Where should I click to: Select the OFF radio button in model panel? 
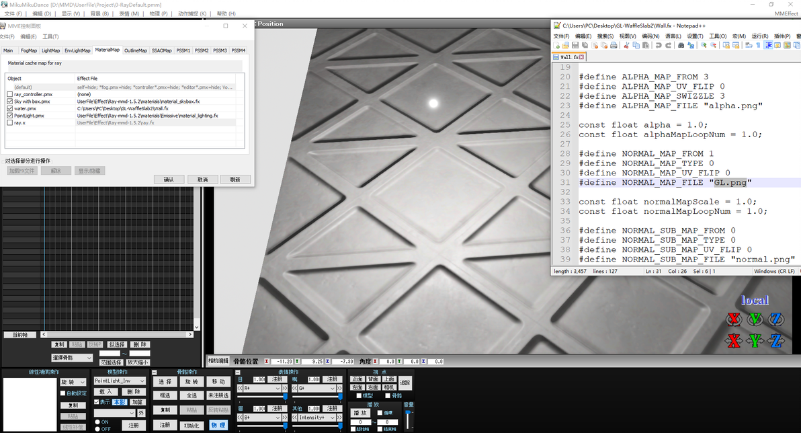pyautogui.click(x=97, y=429)
